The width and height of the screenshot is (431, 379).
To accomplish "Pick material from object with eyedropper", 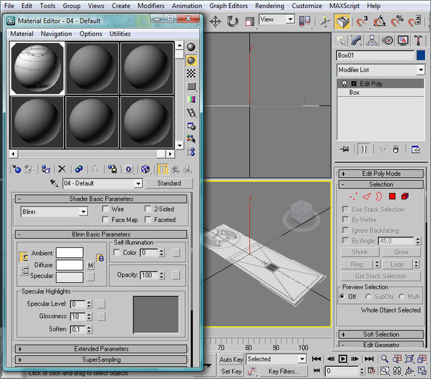I will 55,183.
